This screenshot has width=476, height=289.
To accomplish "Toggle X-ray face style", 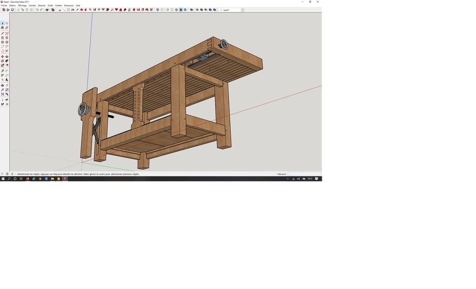I will 158,10.
